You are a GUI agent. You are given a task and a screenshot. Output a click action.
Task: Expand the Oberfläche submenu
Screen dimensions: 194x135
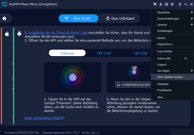coord(172,12)
